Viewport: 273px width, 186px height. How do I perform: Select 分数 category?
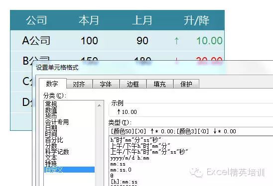(51, 146)
